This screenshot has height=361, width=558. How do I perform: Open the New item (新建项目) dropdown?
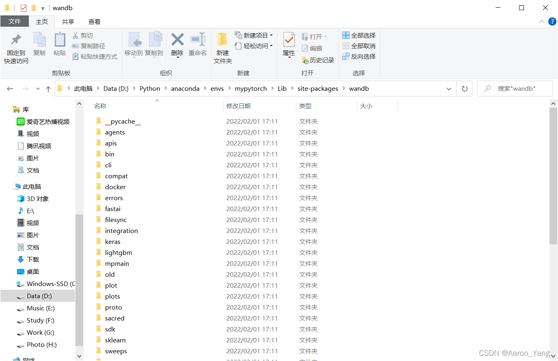(x=253, y=36)
